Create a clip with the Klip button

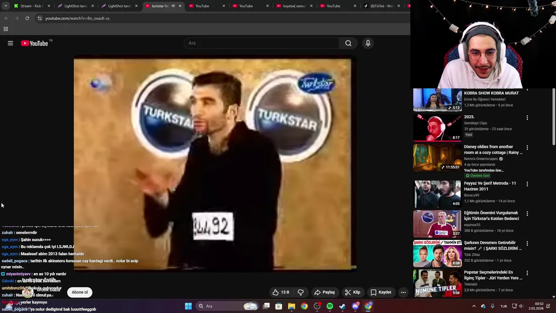(x=352, y=292)
